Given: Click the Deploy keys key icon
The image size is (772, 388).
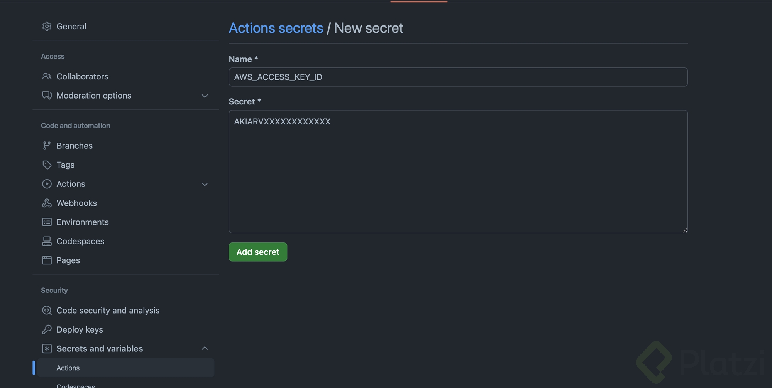Looking at the screenshot, I should tap(47, 329).
